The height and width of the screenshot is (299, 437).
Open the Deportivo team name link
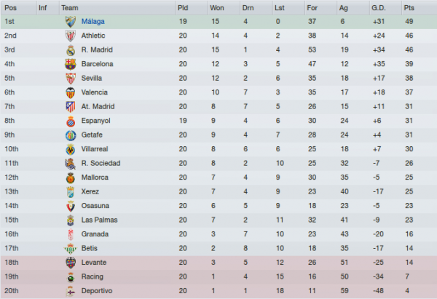(x=97, y=291)
